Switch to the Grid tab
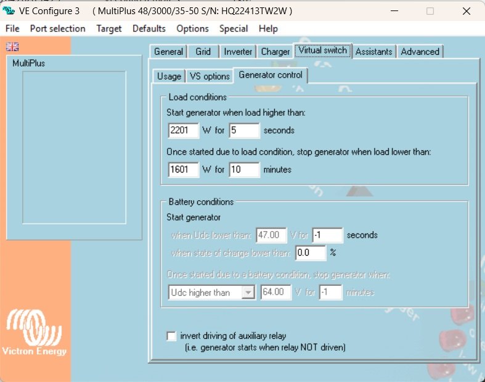This screenshot has width=485, height=382. point(203,51)
